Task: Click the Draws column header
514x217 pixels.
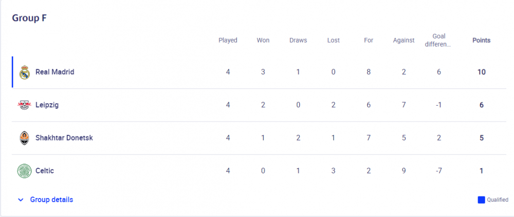Action: coord(298,41)
